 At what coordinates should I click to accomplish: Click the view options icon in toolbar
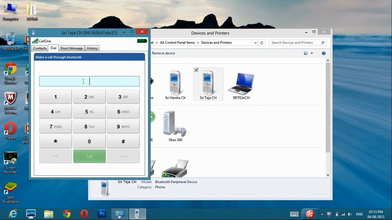tap(306, 53)
